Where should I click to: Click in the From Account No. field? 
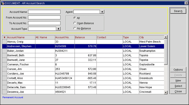(x=44, y=17)
